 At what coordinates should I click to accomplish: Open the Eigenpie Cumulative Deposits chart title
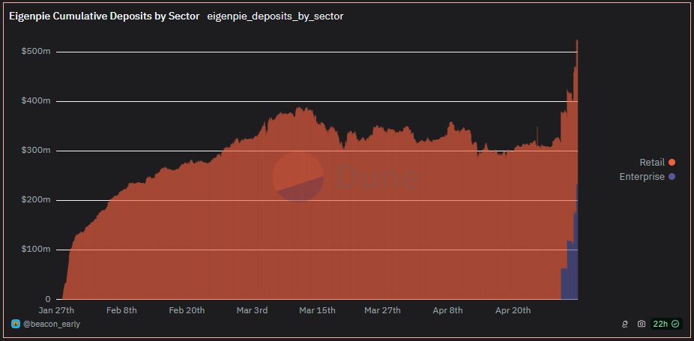104,16
